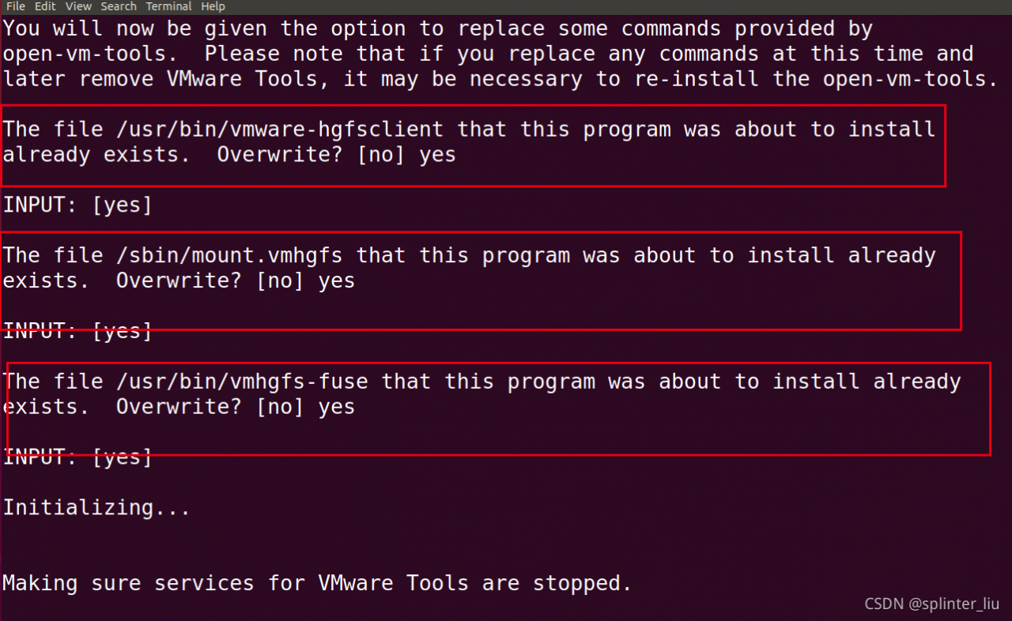This screenshot has width=1012, height=621.
Task: Open the Help menu
Action: pyautogui.click(x=213, y=6)
